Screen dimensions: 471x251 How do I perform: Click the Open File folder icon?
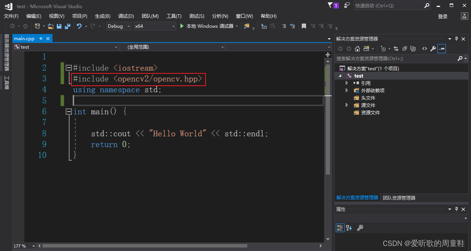click(x=51, y=26)
